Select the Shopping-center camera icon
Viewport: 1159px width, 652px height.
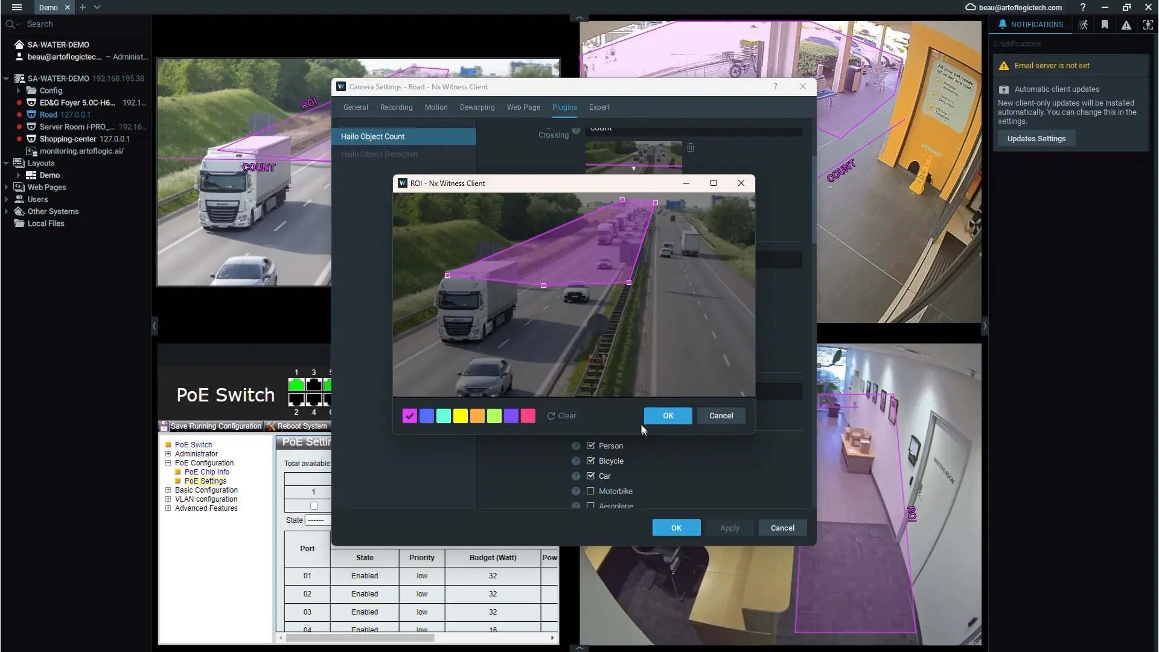31,139
